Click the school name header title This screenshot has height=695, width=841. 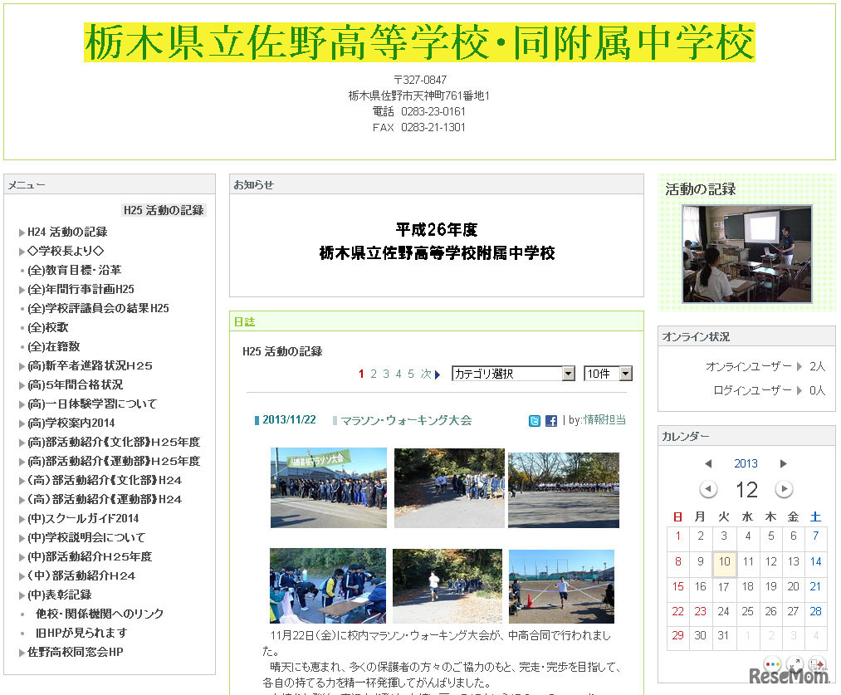[419, 42]
